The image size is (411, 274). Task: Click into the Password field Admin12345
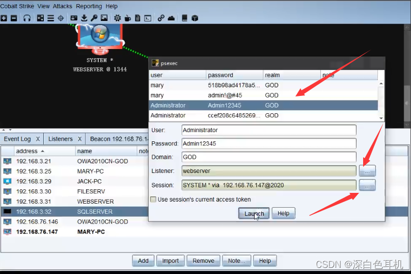(269, 143)
